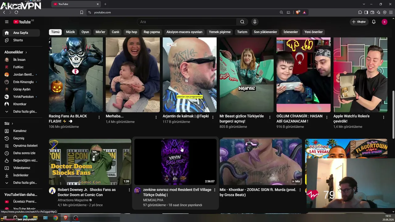Open the Apple Watch Rolex short thumbnail
This screenshot has height=222, width=395.
pos(360,75)
